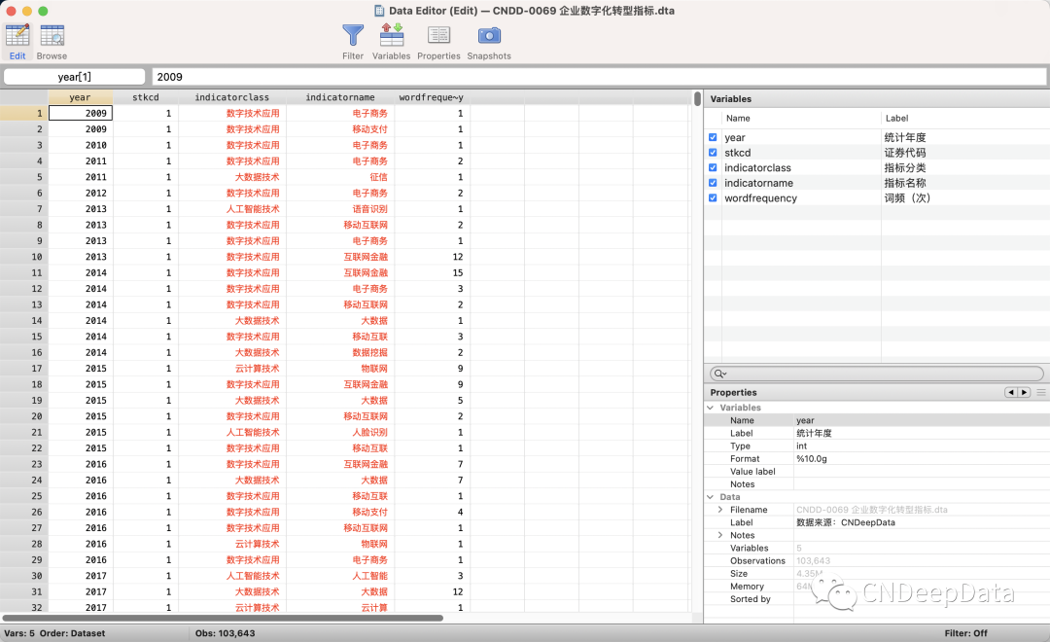The image size is (1050, 642).
Task: Click the Observations row in Properties
Action: pos(877,560)
